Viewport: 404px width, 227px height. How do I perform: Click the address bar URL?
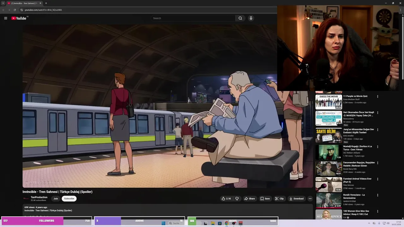(43, 10)
